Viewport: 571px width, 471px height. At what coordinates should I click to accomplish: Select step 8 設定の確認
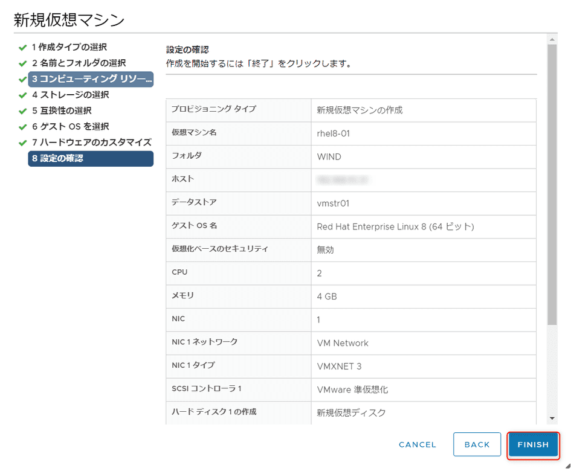pos(91,159)
